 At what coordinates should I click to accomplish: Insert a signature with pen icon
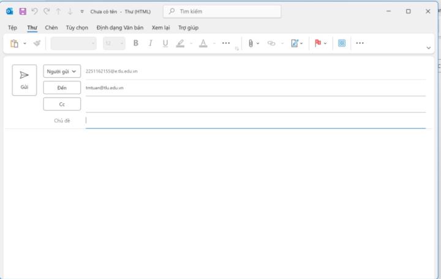click(295, 43)
